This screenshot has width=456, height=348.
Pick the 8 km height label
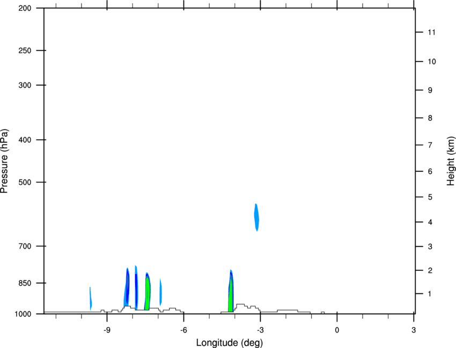pyautogui.click(x=430, y=118)
